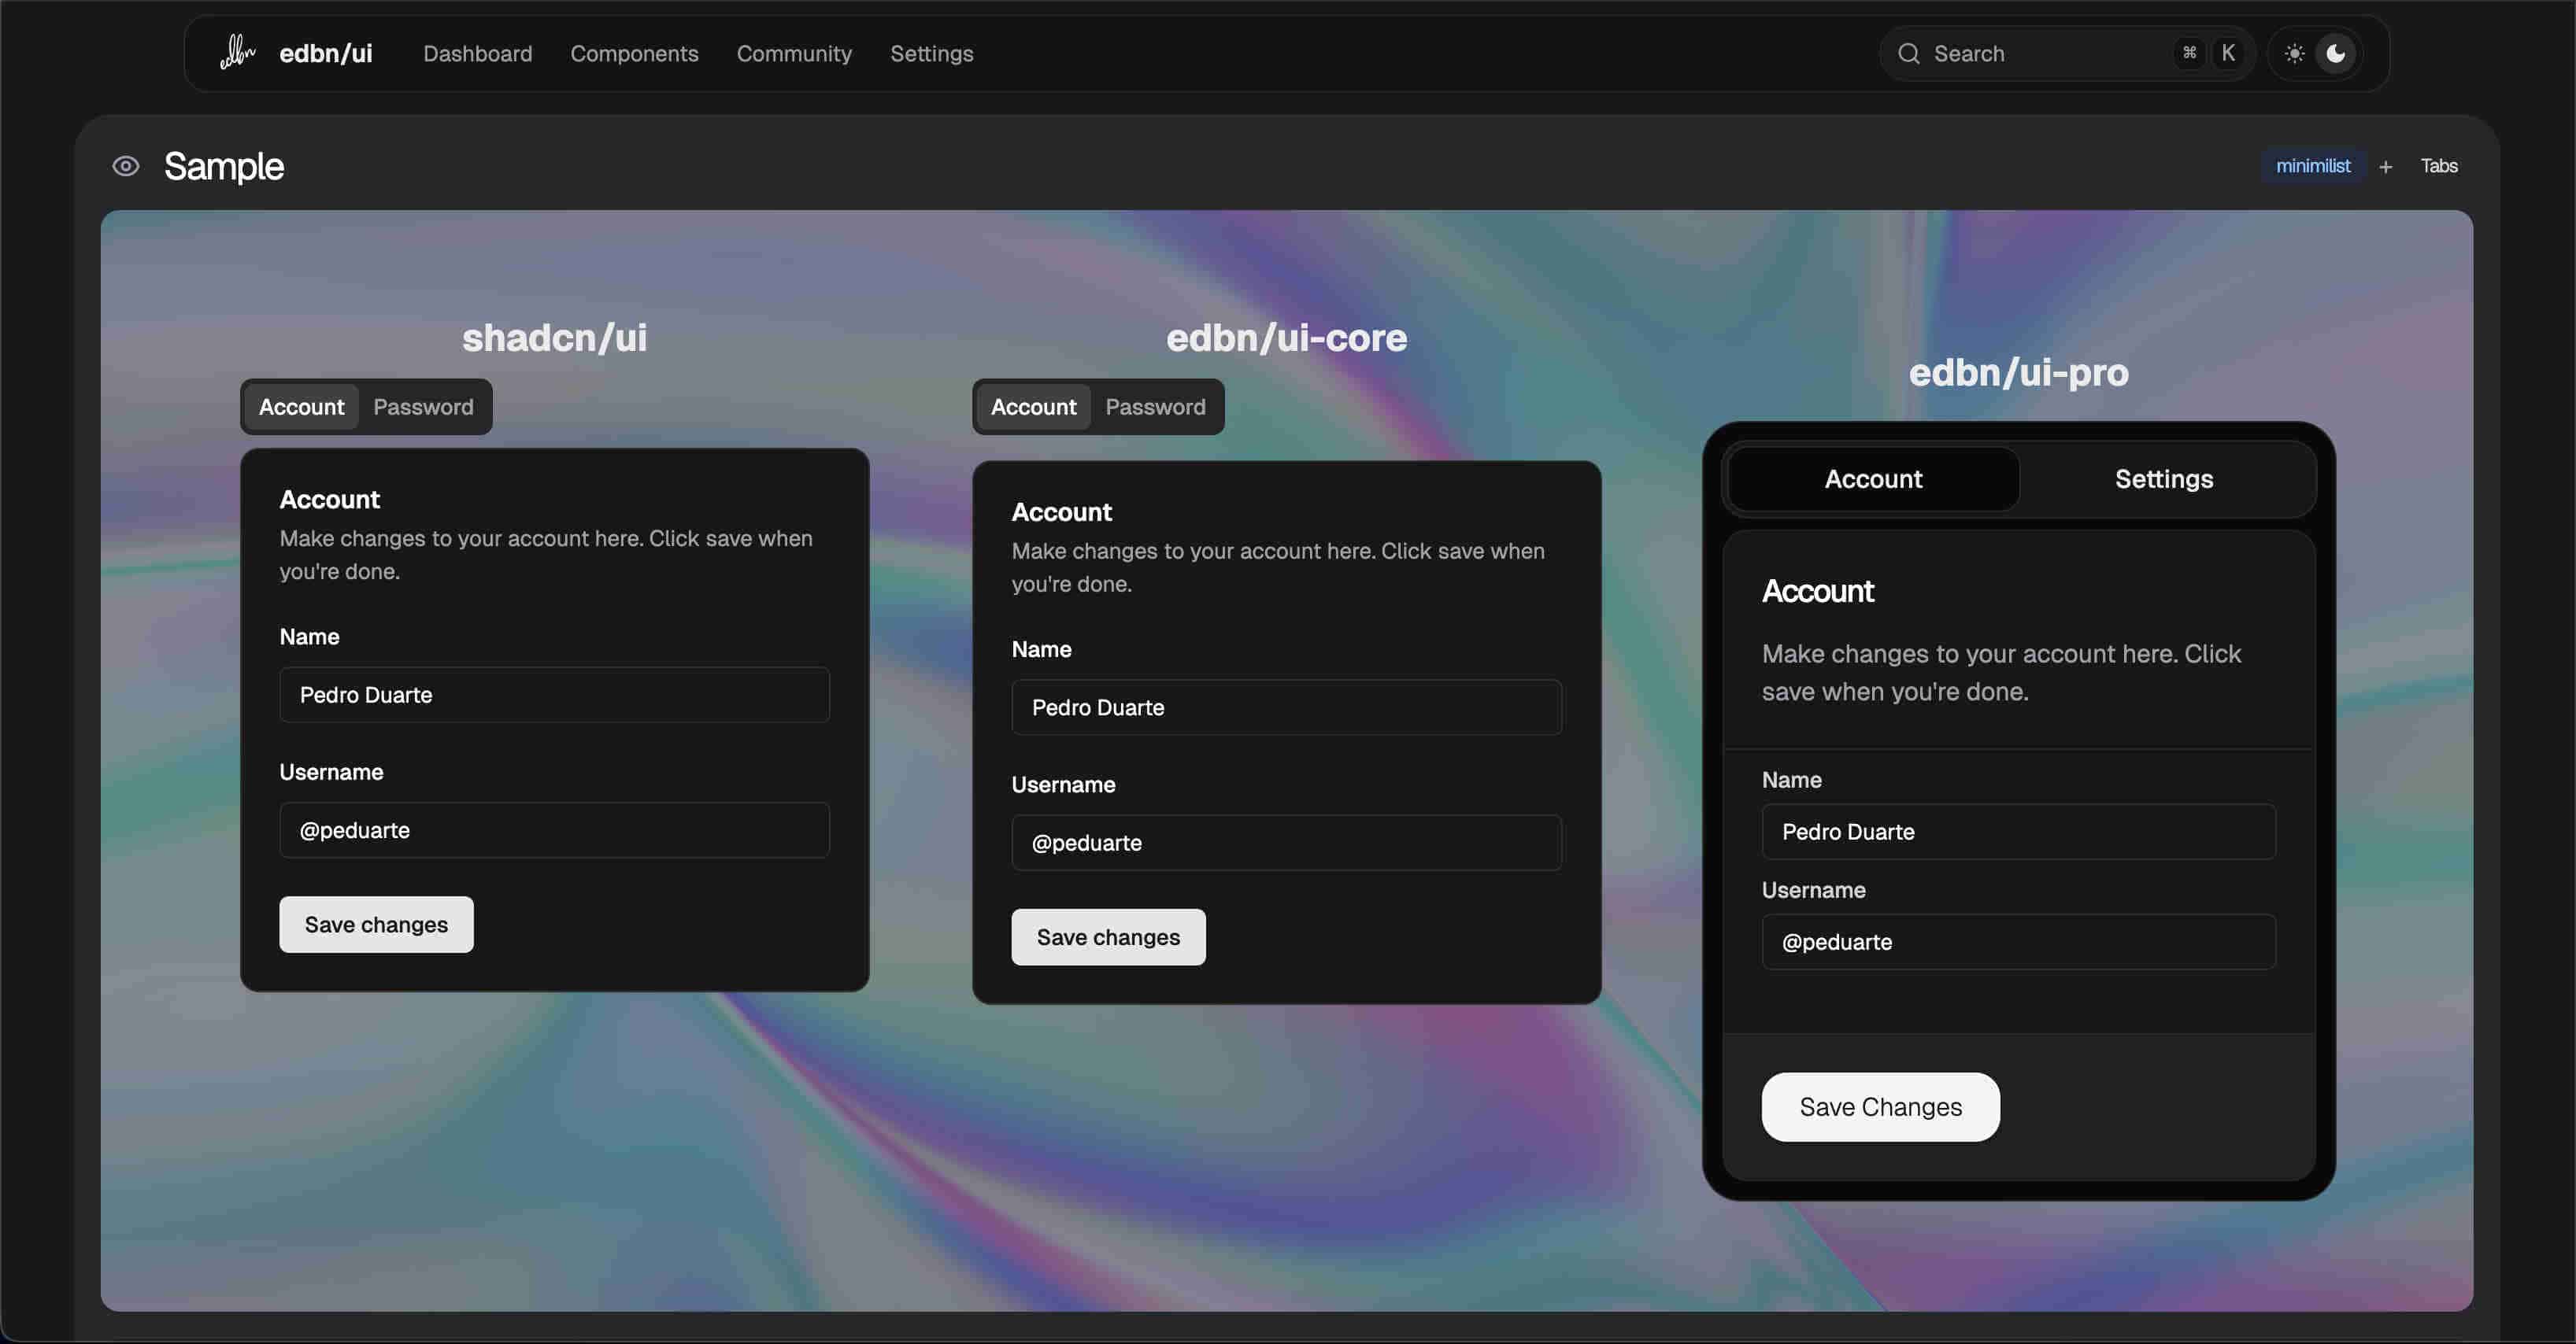
Task: Click Name label in edbn/ui-pro card
Action: click(x=1791, y=781)
